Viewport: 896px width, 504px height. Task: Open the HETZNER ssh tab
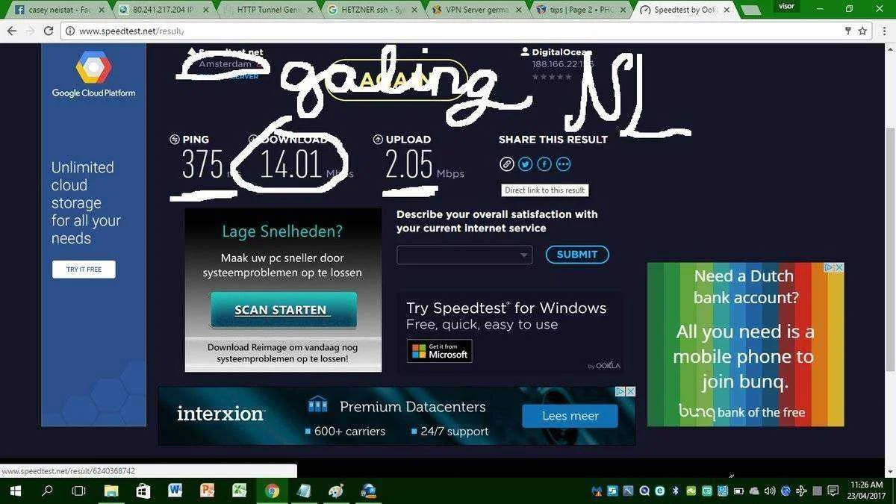click(373, 10)
